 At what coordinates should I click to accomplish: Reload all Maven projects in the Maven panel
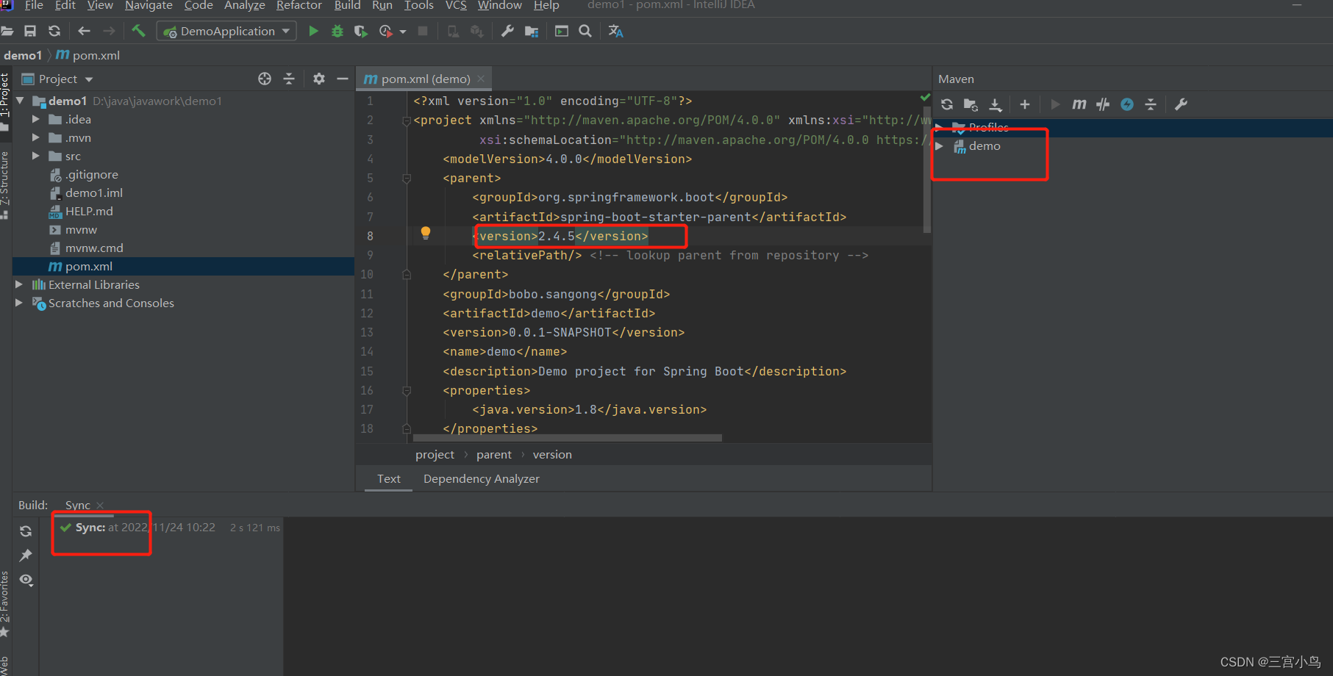(x=947, y=104)
